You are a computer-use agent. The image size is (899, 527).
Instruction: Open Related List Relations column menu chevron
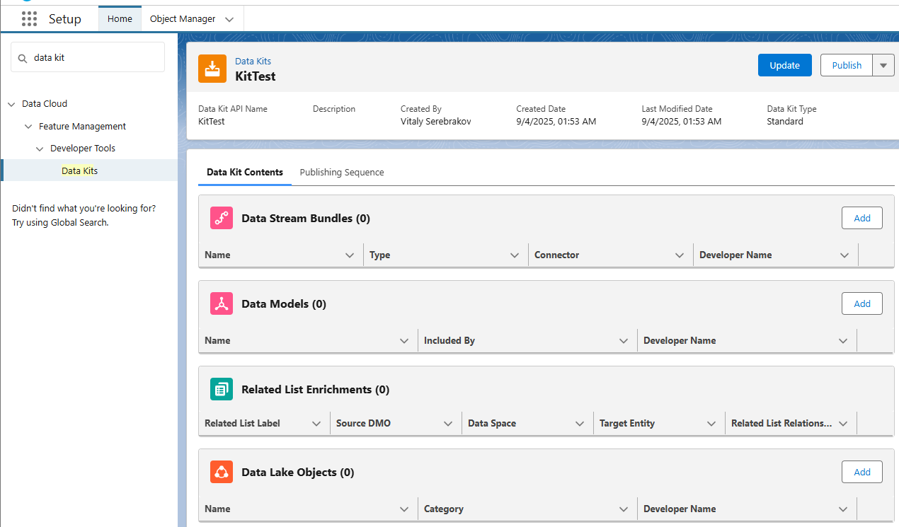843,424
